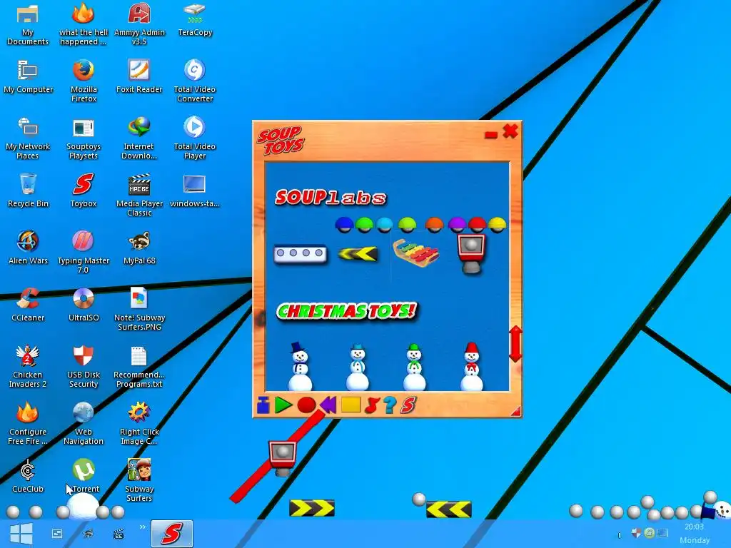Select Ammyy Admin v3.5 desktop icon
The image size is (731, 548).
point(139,24)
